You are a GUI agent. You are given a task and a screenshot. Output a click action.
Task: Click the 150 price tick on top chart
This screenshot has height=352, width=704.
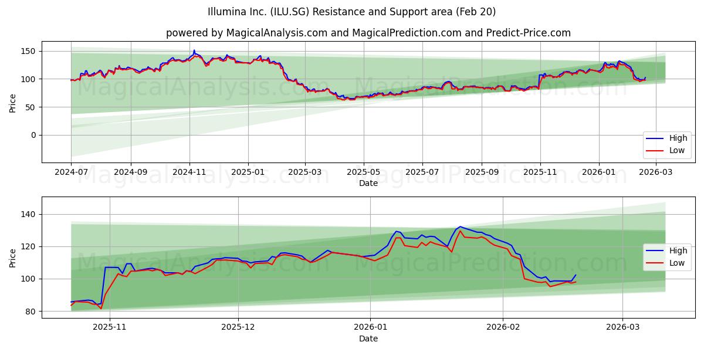click(29, 52)
